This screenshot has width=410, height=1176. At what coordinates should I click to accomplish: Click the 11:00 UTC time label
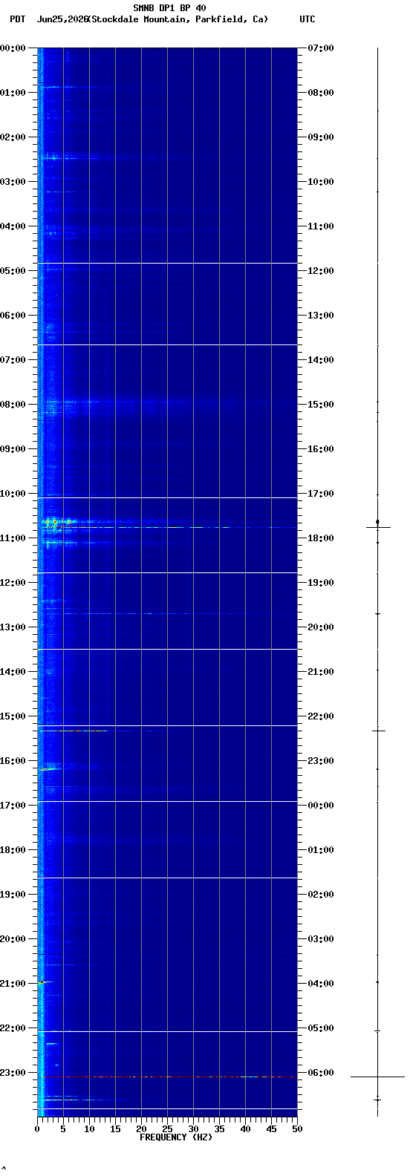321,226
